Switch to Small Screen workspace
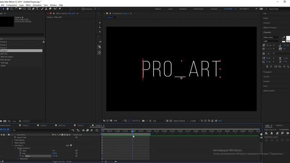Image resolution: width=290 pixels, height=163 pixels. [198, 9]
